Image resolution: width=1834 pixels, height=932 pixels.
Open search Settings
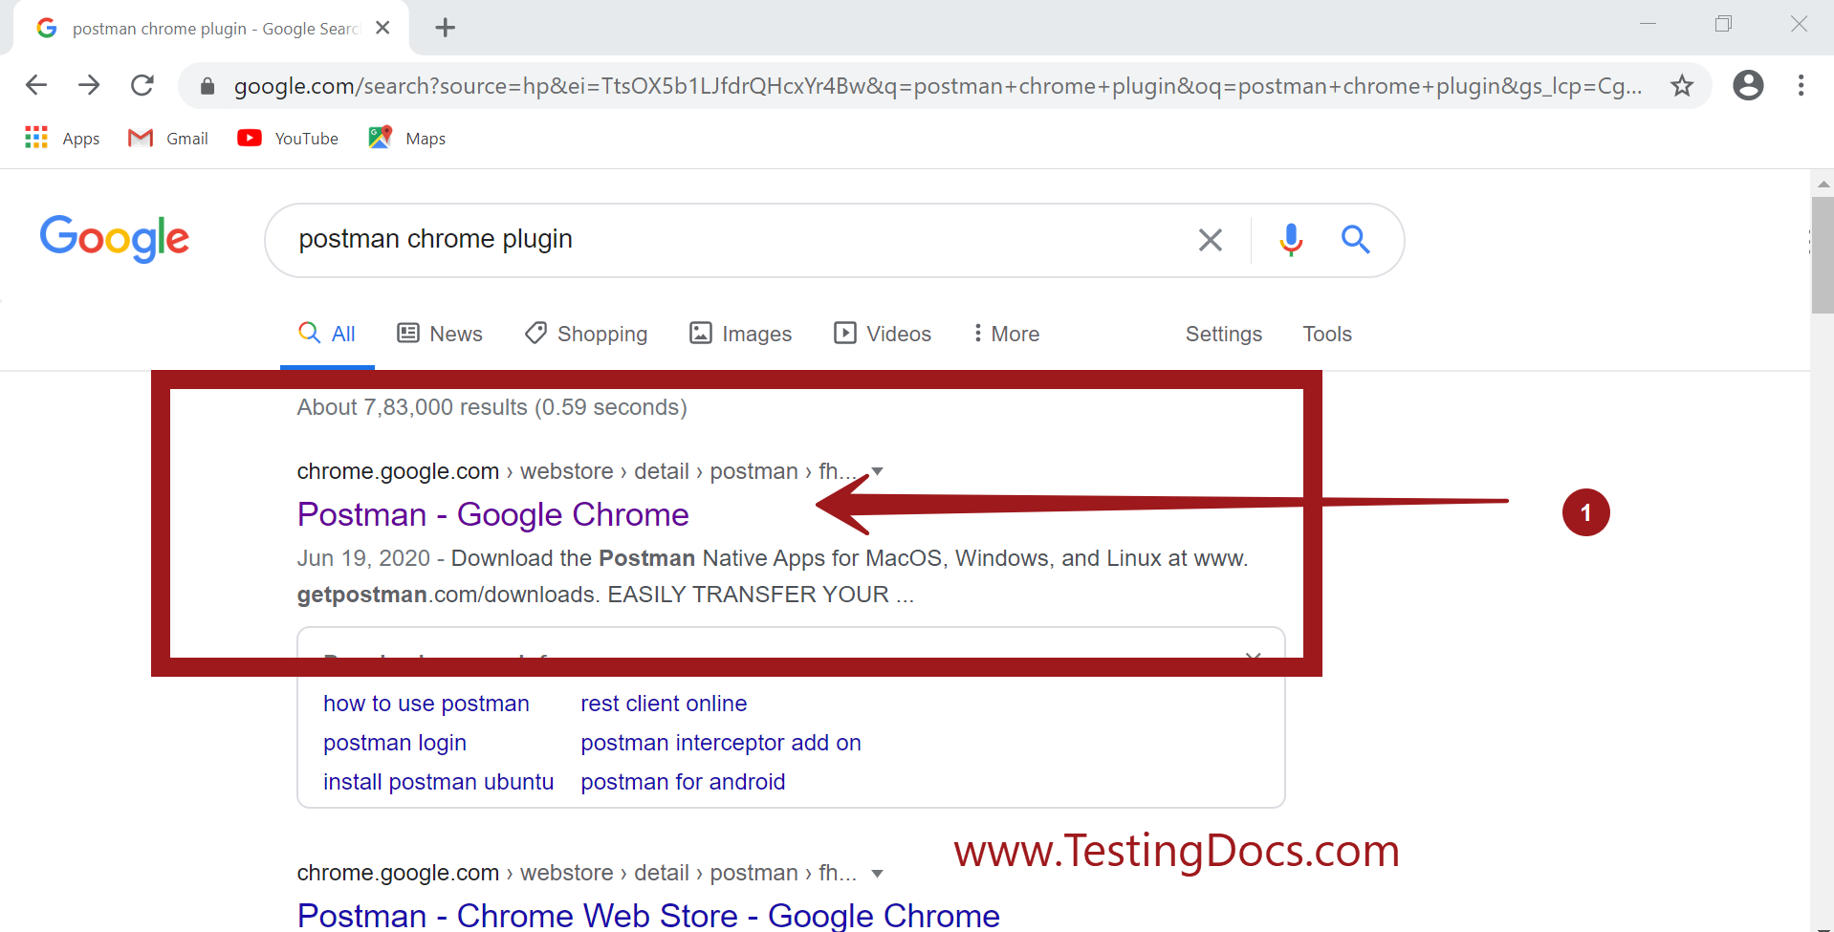coord(1224,334)
